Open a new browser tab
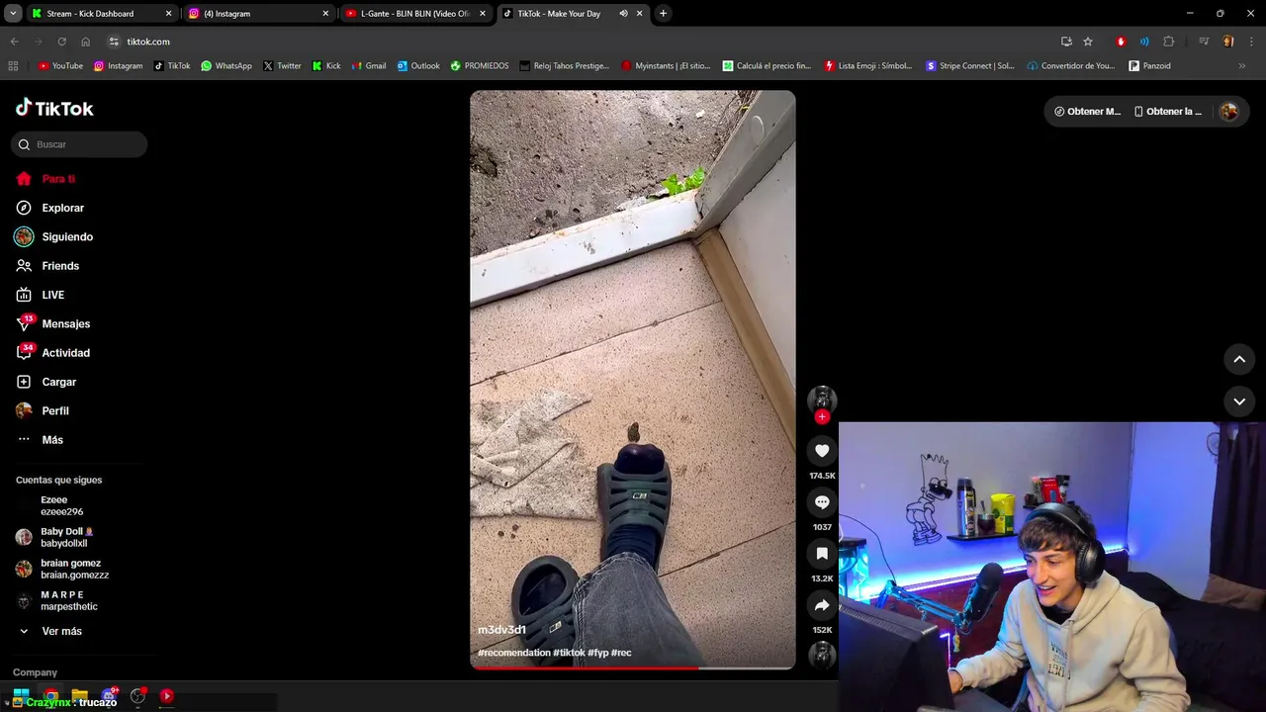 click(663, 14)
